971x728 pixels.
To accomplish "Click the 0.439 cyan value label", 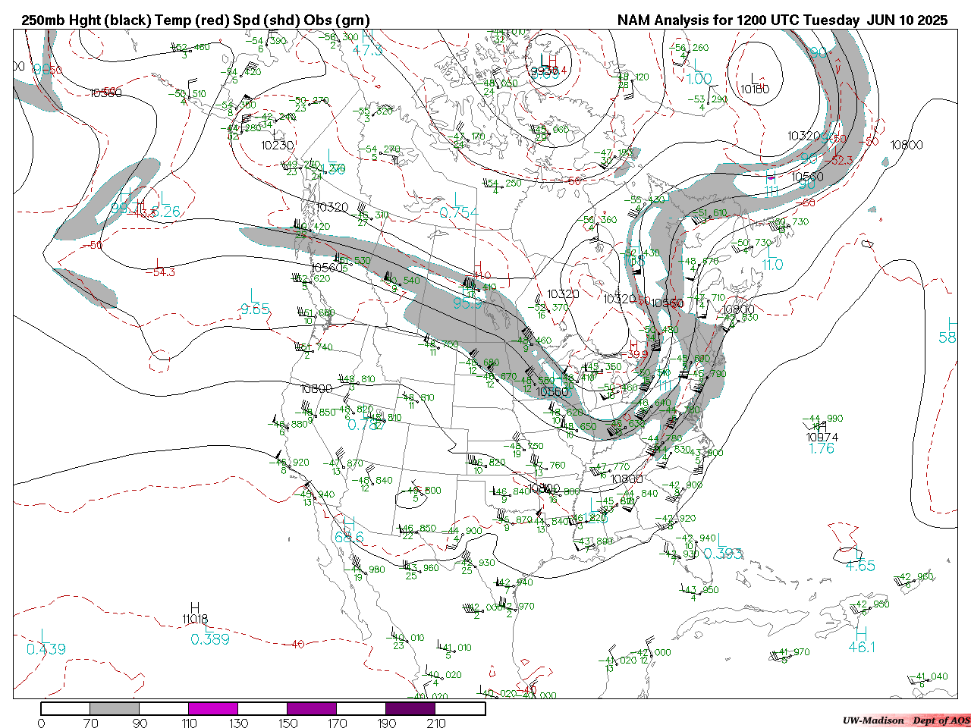I will pos(46,649).
